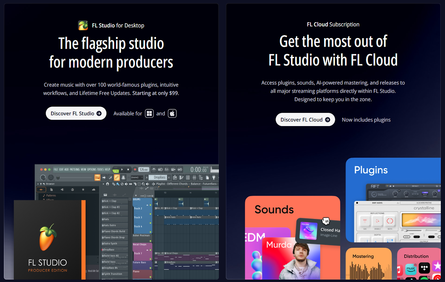Click the Sparkle button in crystalline Reflections
The width and height of the screenshot is (445, 282).
point(377,221)
